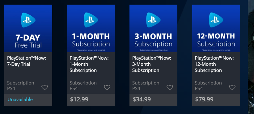Add 7-Day Trial to wishlist heart
The width and height of the screenshot is (254, 114).
coord(44,88)
